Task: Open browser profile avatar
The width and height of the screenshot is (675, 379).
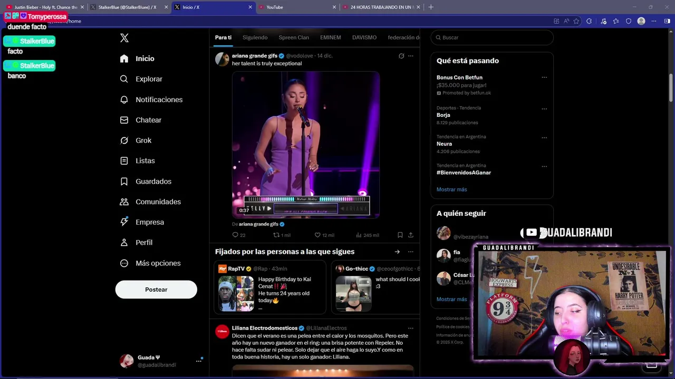Action: pos(641,21)
